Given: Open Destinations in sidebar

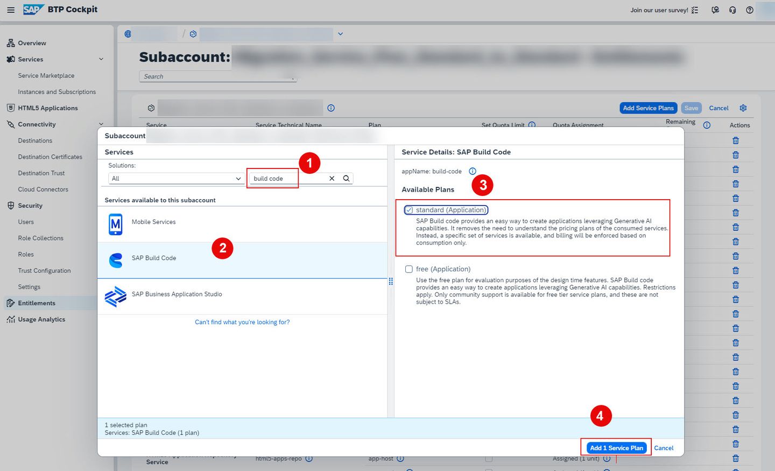Looking at the screenshot, I should point(35,140).
